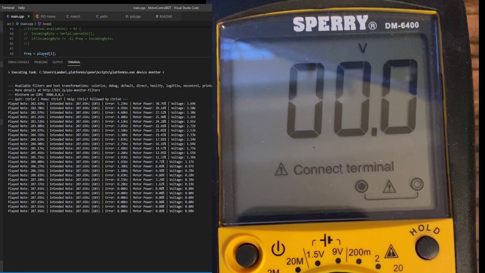The height and width of the screenshot is (273, 485).
Task: Open the README tab
Action: click(x=166, y=16)
